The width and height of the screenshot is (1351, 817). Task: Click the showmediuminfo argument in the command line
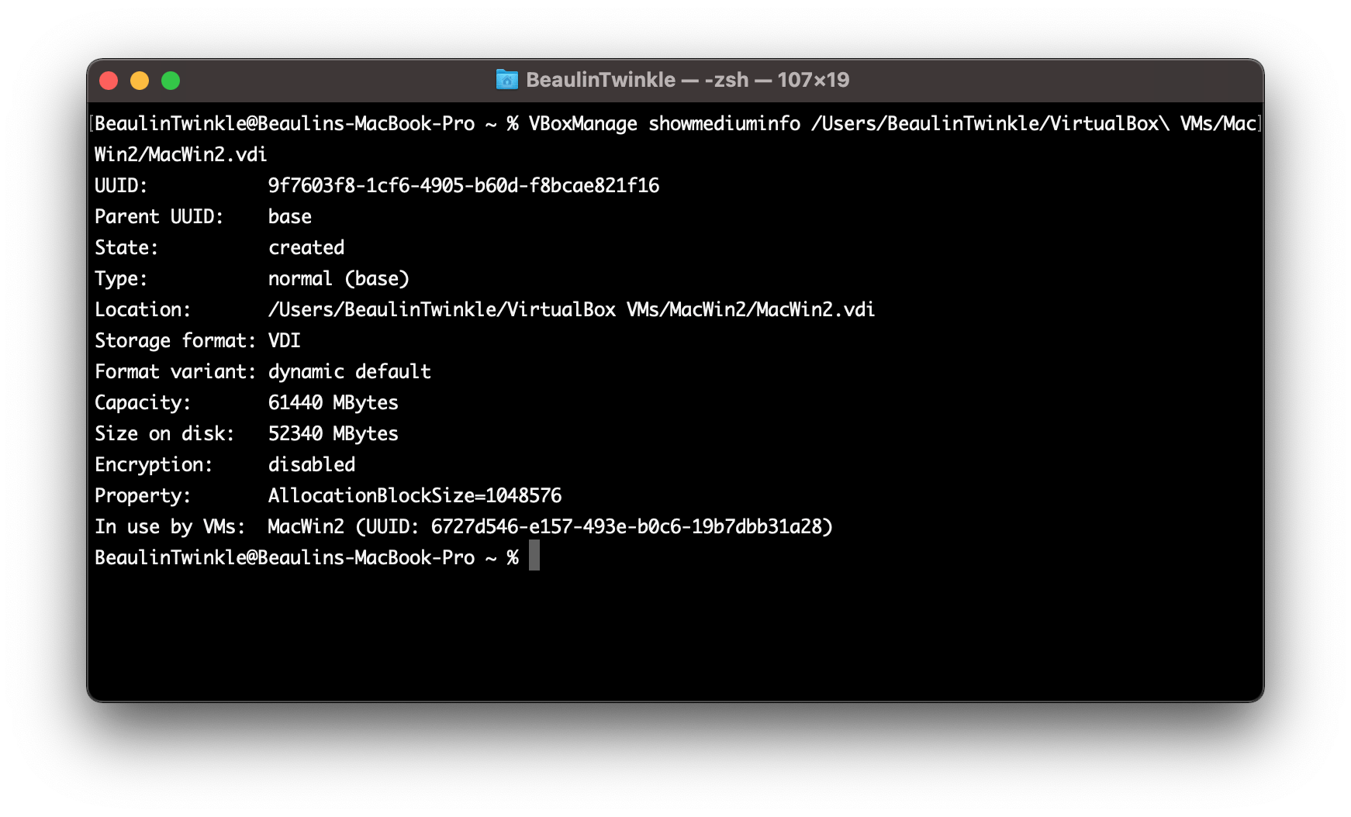[x=724, y=123]
